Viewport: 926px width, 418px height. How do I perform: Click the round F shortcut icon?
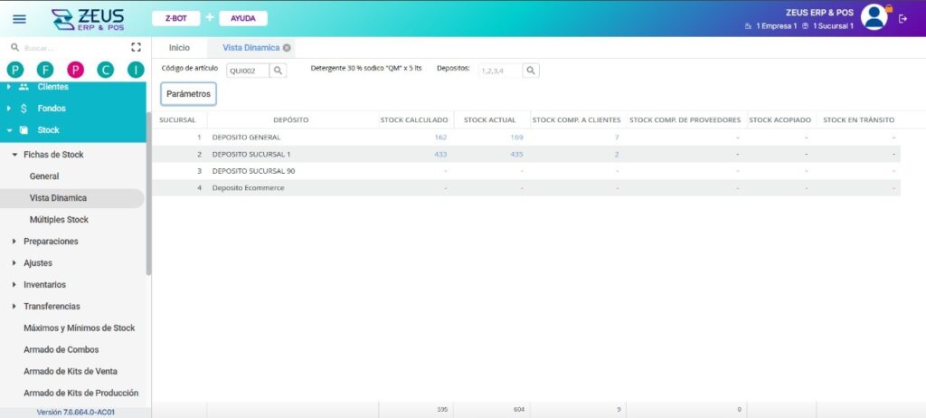(45, 70)
